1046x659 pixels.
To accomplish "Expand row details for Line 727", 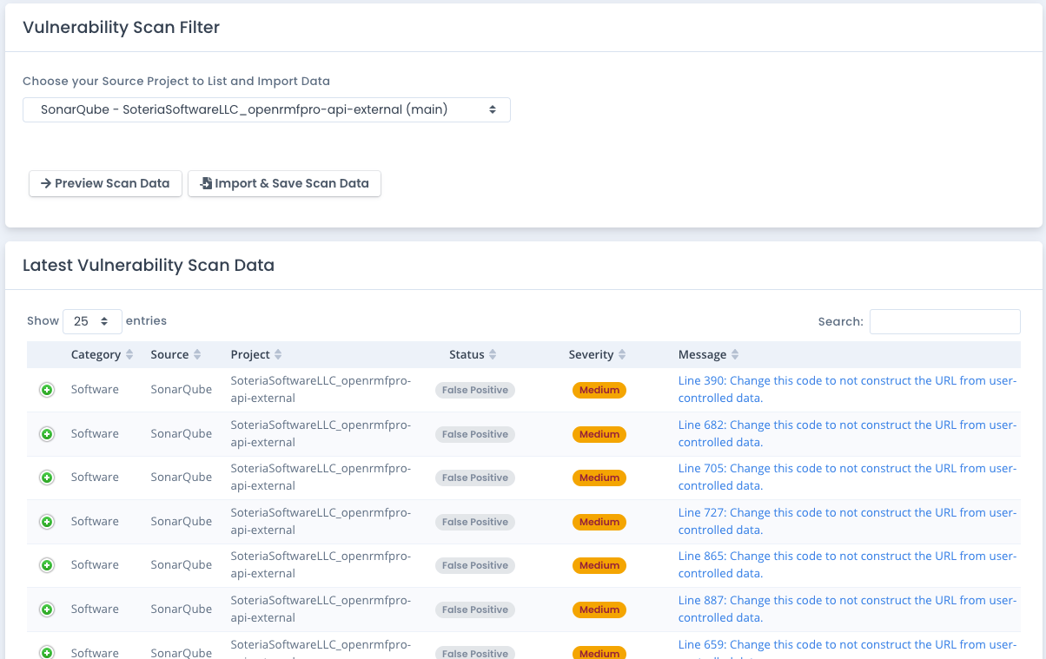I will (x=47, y=521).
